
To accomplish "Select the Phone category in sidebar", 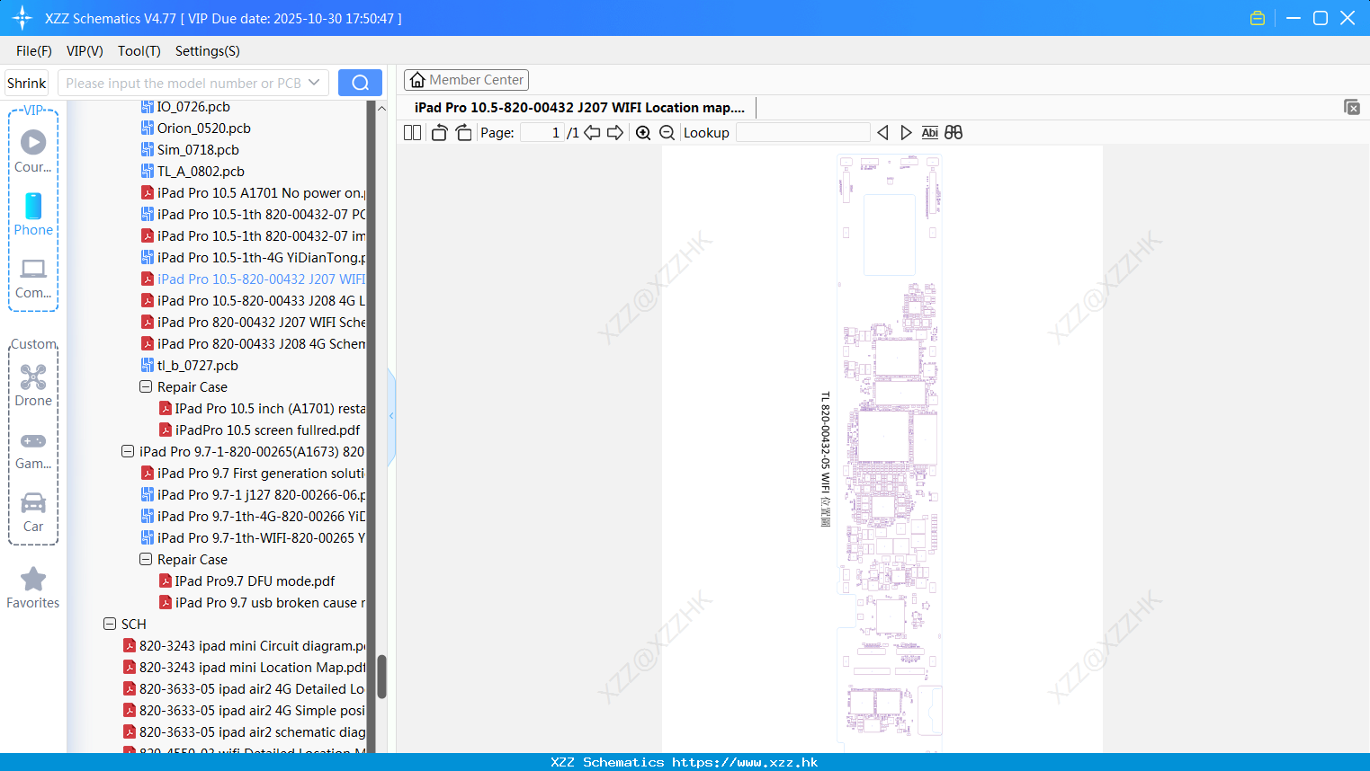I will click(x=33, y=214).
